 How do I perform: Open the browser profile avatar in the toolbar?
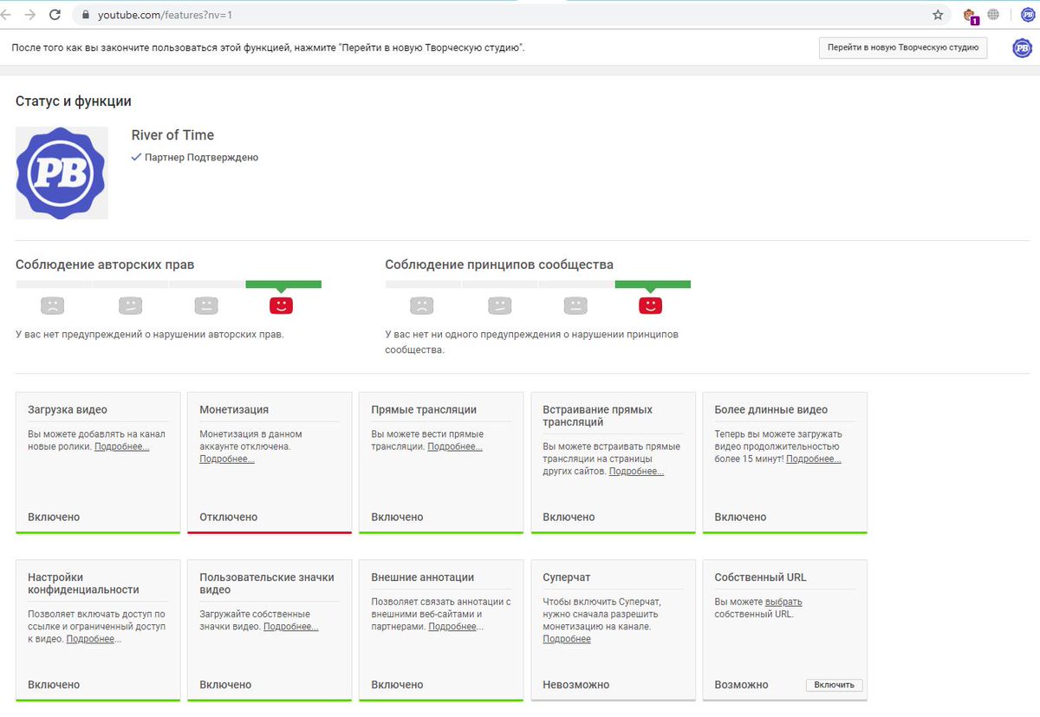click(x=1027, y=15)
